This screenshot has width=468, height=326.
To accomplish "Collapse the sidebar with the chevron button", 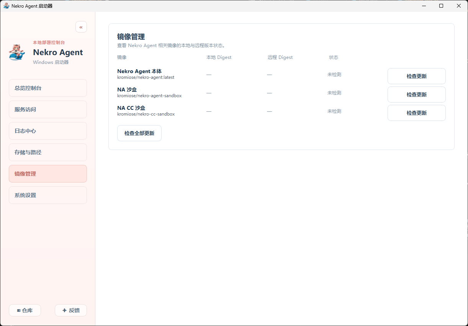I will point(81,27).
